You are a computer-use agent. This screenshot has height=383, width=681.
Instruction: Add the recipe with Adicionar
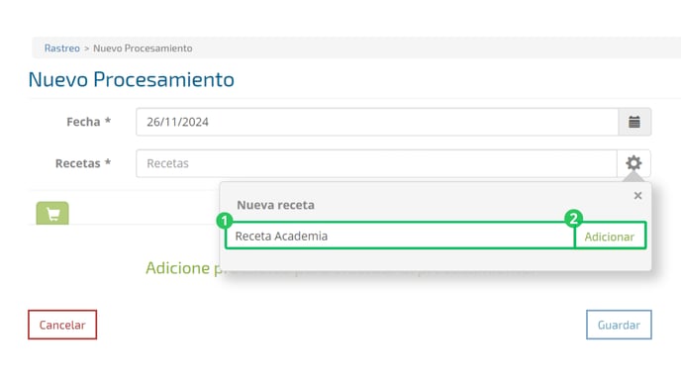pos(610,237)
